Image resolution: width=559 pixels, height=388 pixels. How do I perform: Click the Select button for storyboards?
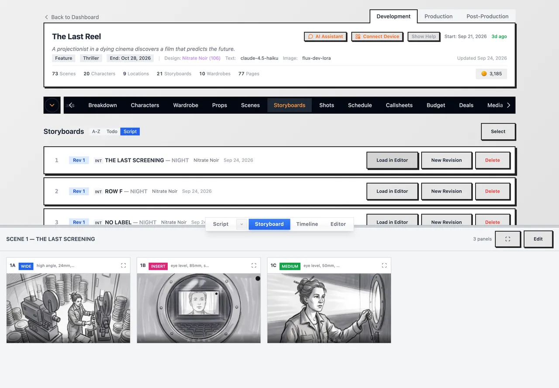(x=498, y=131)
